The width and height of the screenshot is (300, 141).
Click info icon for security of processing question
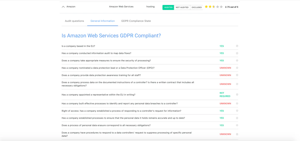(237, 61)
